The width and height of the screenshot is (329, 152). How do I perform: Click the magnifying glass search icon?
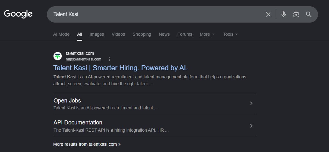click(x=309, y=14)
